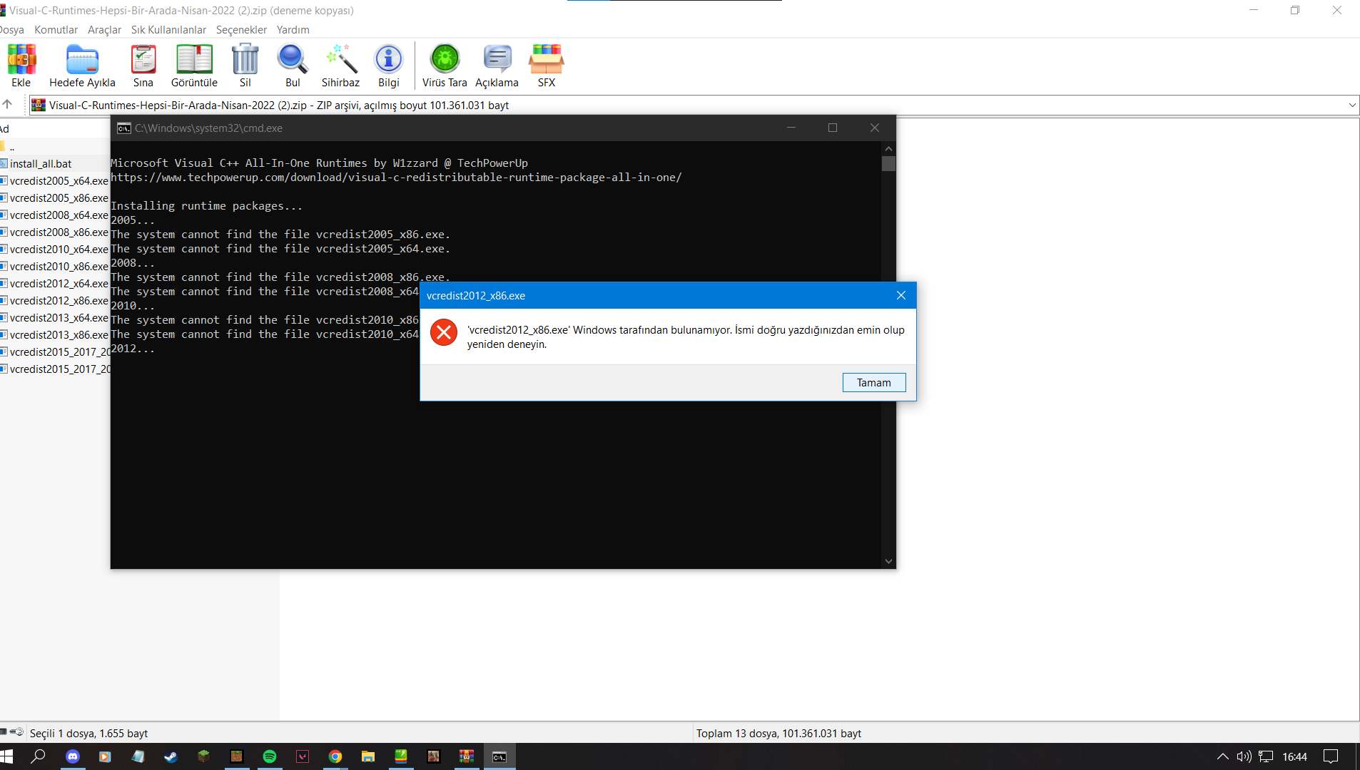Select vcredist2012_x64.exe in the file list
Viewport: 1360px width, 770px height.
point(55,284)
